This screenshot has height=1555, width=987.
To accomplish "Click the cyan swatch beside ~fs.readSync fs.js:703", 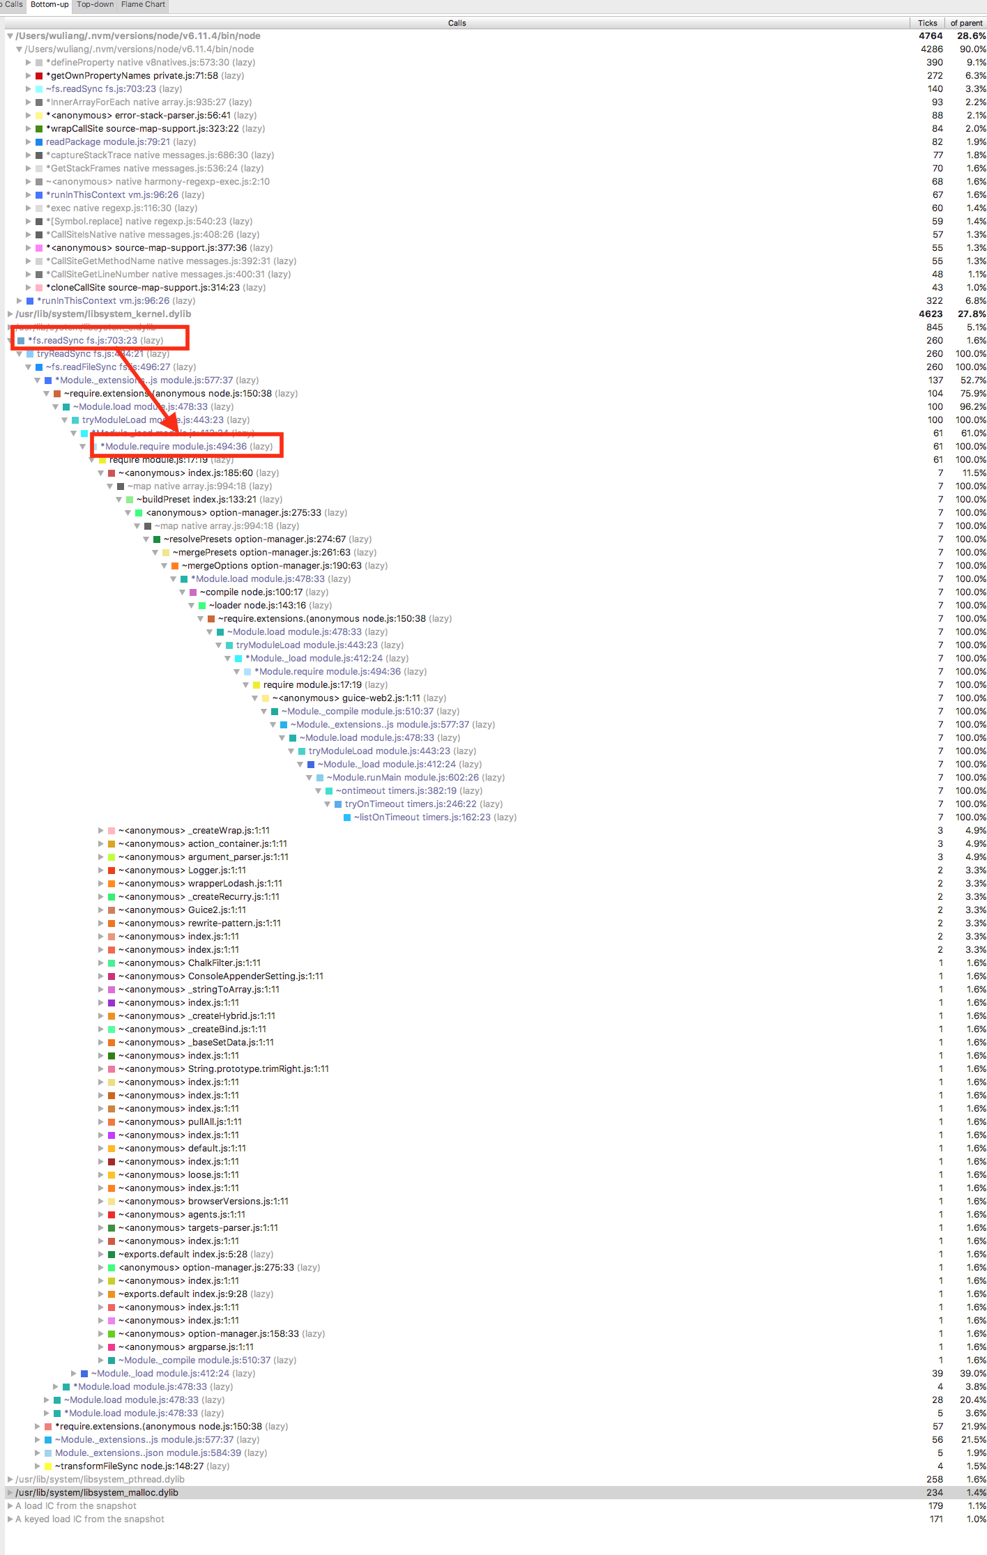I will [39, 89].
